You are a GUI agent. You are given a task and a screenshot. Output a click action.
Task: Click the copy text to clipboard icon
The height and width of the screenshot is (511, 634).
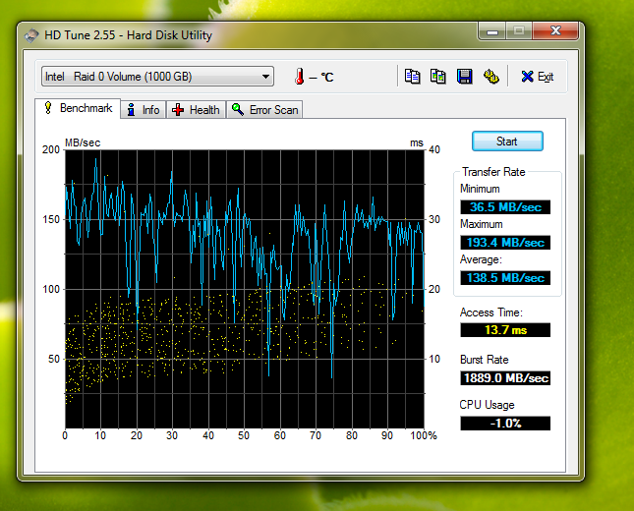pos(413,77)
